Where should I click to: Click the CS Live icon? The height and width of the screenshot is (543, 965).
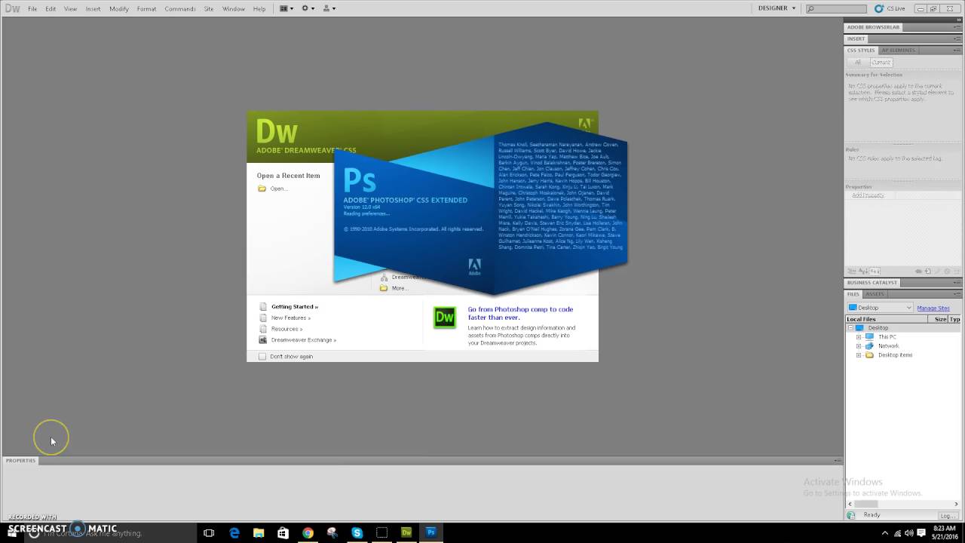coord(879,8)
